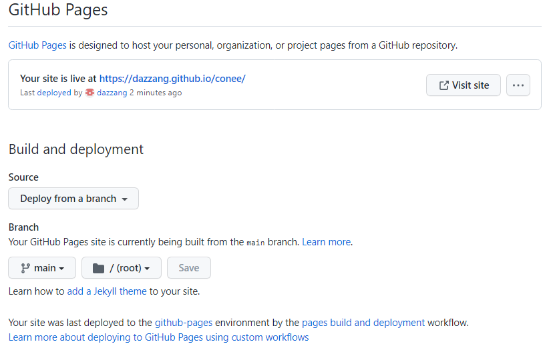Open the main branch selector dropdown
The height and width of the screenshot is (360, 551).
click(42, 268)
